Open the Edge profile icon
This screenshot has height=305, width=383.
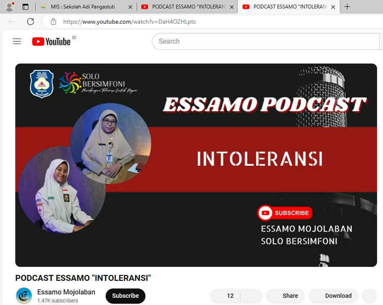pyautogui.click(x=9, y=7)
